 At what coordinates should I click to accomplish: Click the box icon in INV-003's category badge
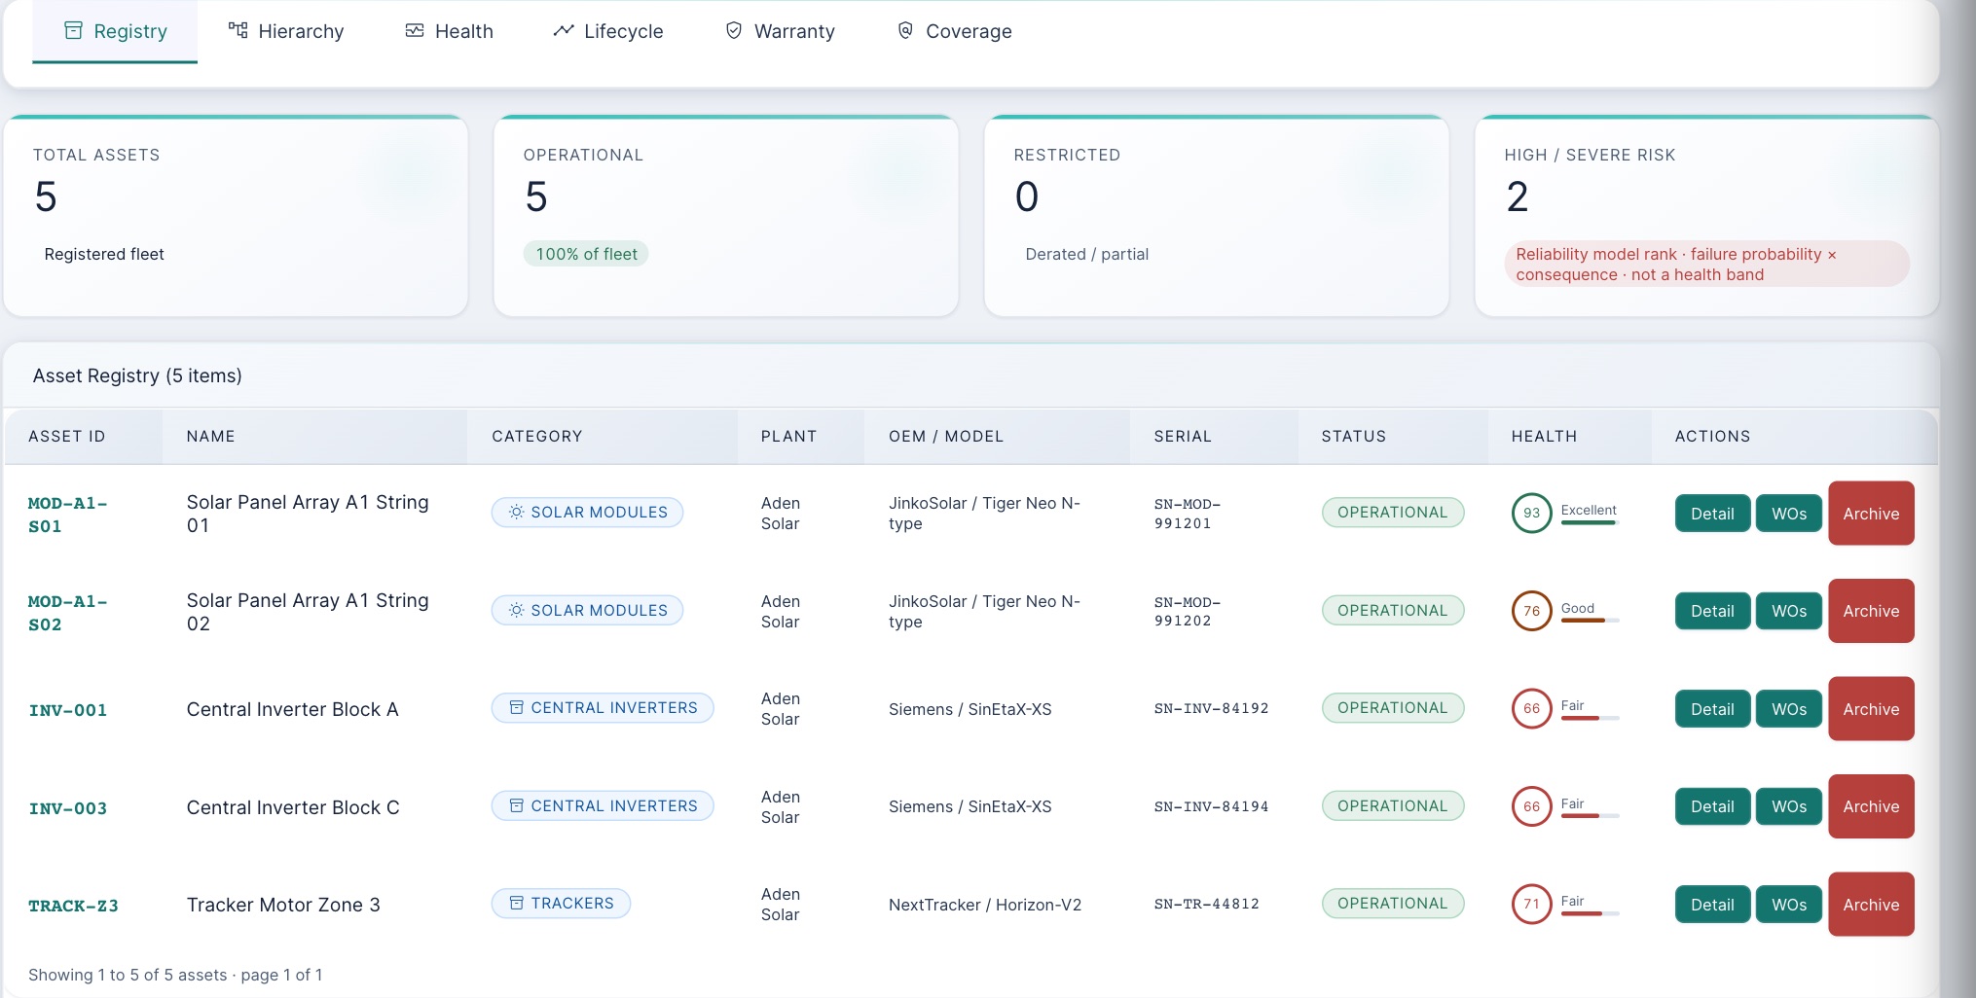517,805
